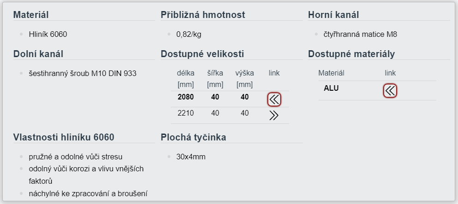Click the šestihranný šroub M10 DIN 933 item
This screenshot has width=458, height=204.
[x=83, y=73]
